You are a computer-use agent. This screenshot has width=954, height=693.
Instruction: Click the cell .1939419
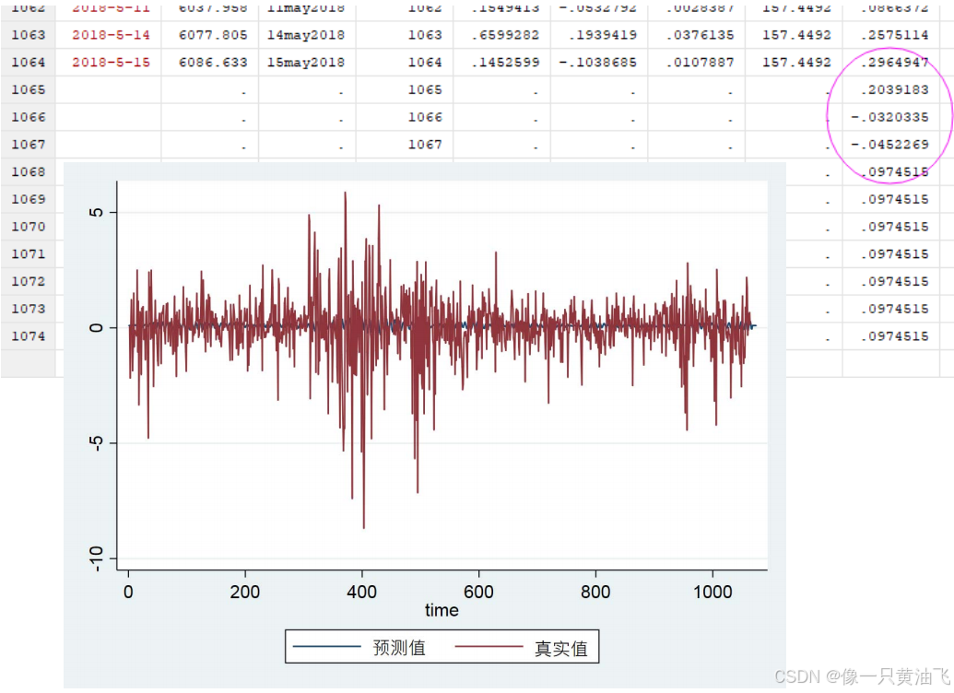pyautogui.click(x=602, y=35)
